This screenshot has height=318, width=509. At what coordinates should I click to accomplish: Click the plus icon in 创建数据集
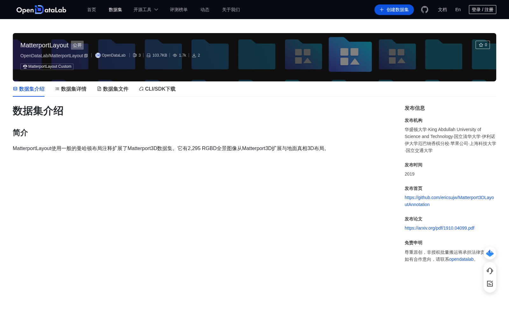[x=382, y=10]
